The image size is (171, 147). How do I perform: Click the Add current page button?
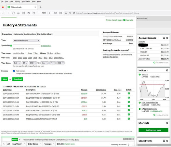pyautogui.click(x=154, y=130)
